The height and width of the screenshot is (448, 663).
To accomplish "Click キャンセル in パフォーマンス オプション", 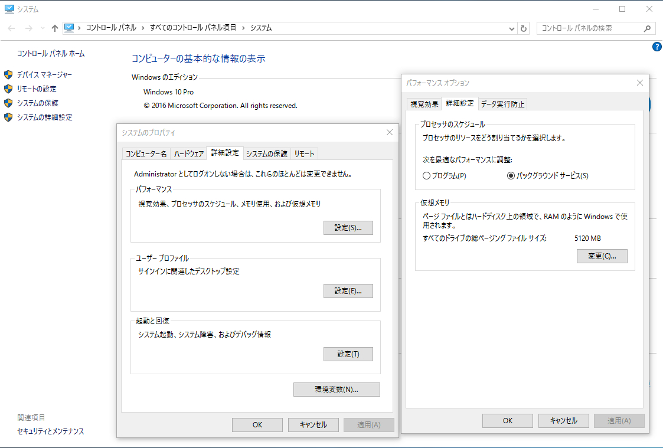I will [x=564, y=420].
